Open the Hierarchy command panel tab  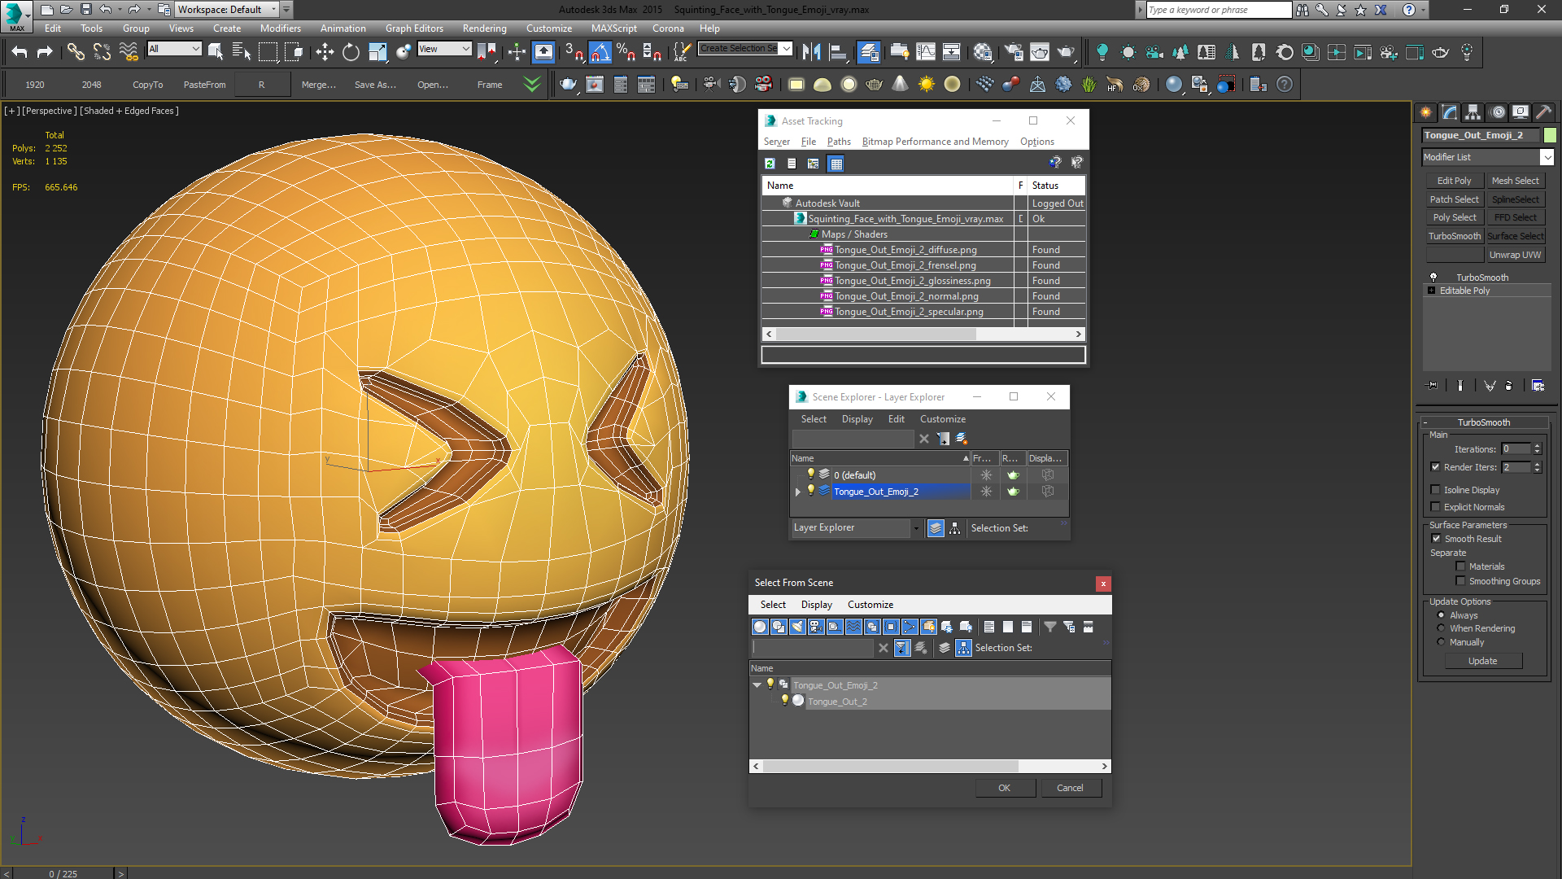(x=1473, y=112)
